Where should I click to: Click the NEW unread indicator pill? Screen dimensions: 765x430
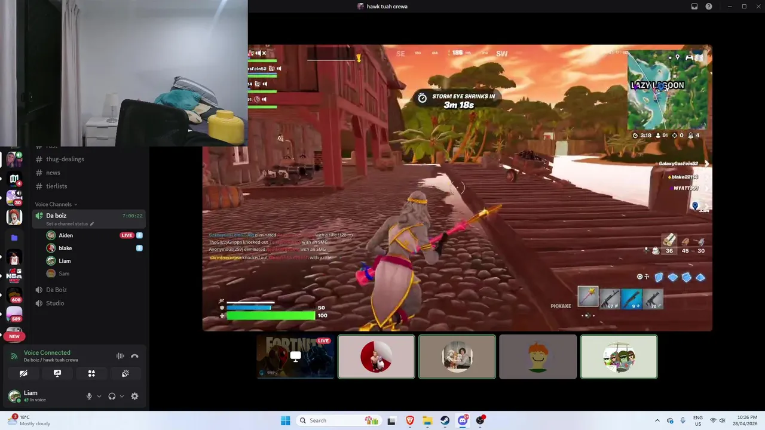14,336
